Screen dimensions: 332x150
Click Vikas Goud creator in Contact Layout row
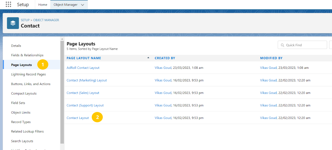pos(163,118)
